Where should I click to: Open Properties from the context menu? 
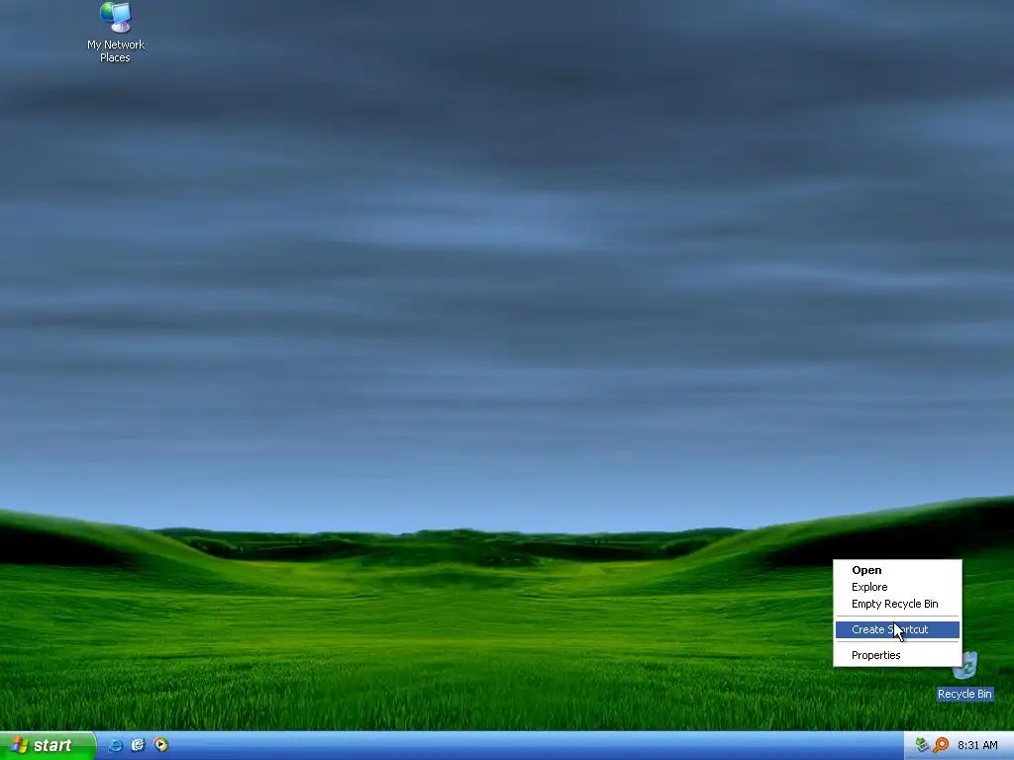tap(897, 655)
